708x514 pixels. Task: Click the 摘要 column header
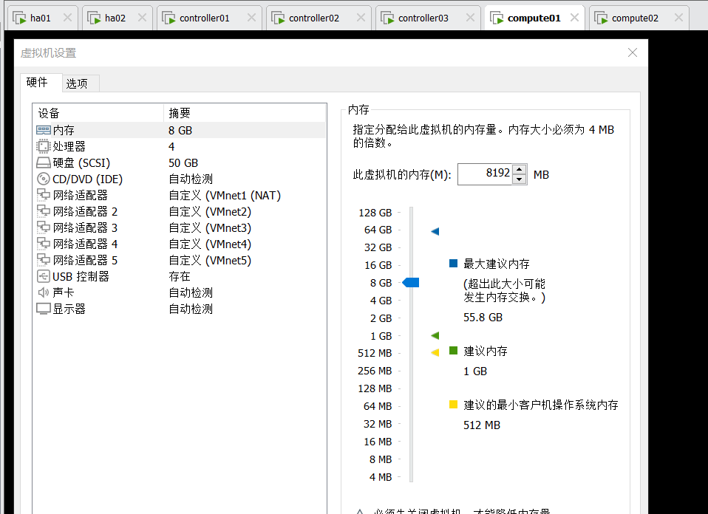point(245,113)
